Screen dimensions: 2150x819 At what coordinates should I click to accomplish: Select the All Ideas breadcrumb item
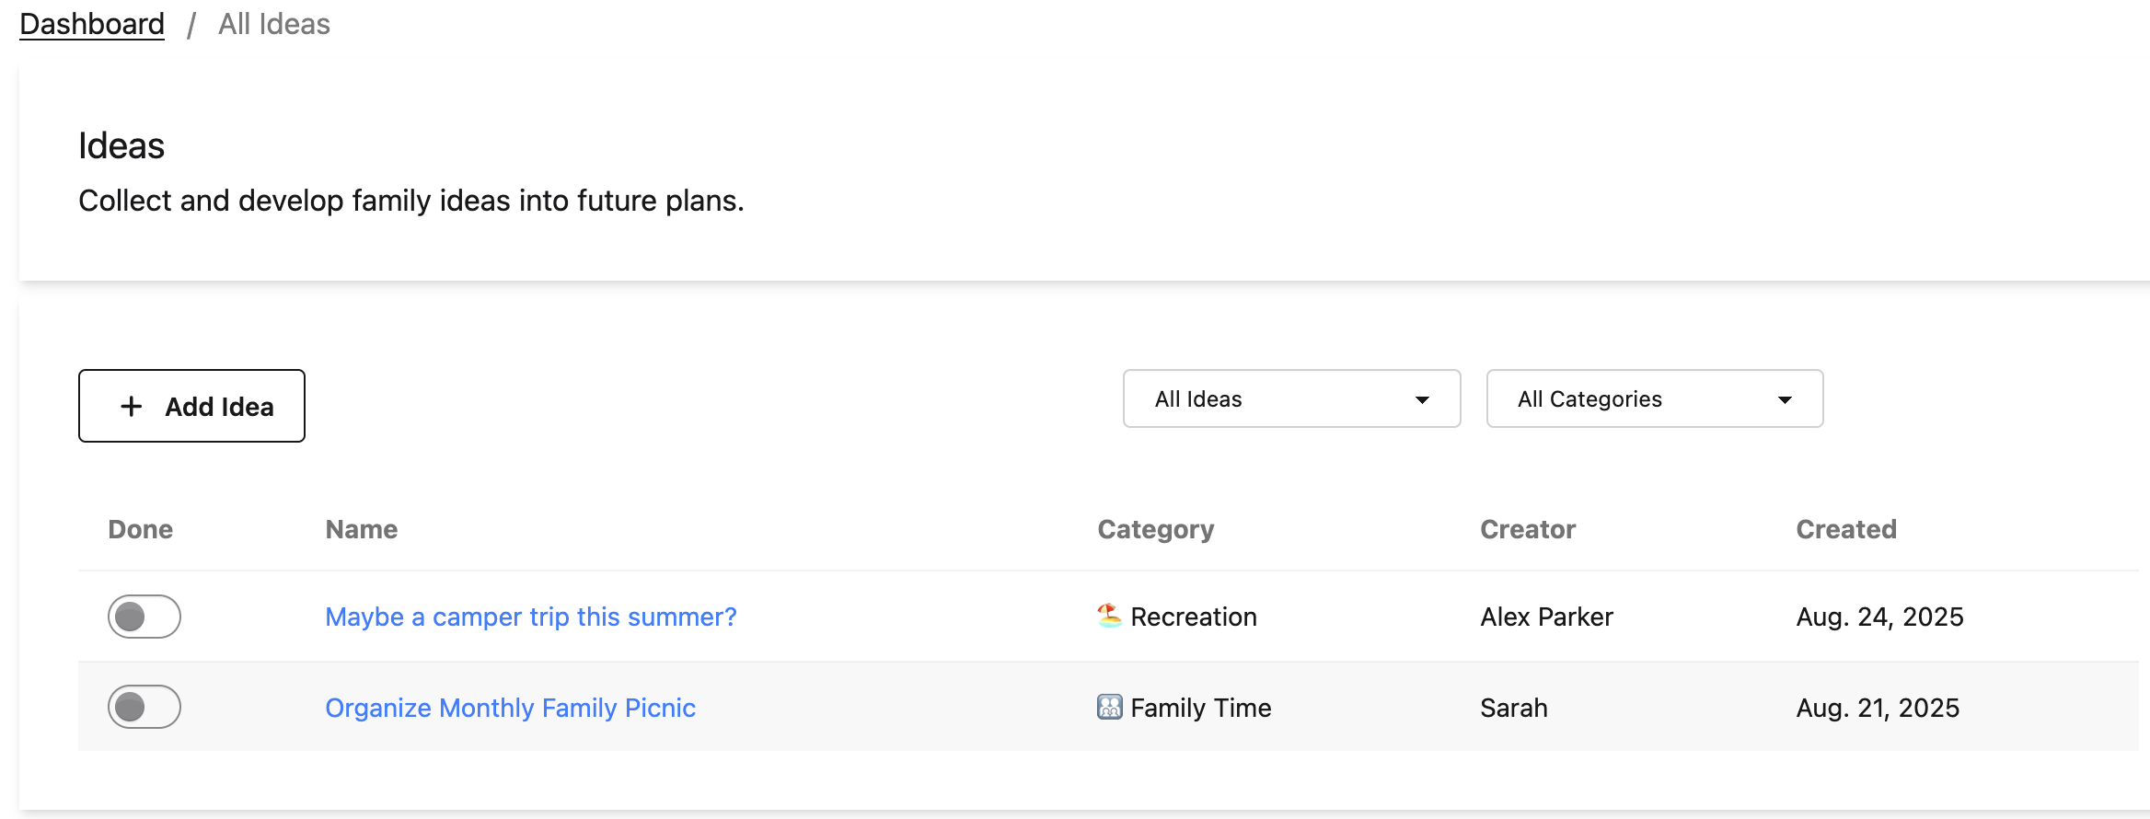coord(273,24)
